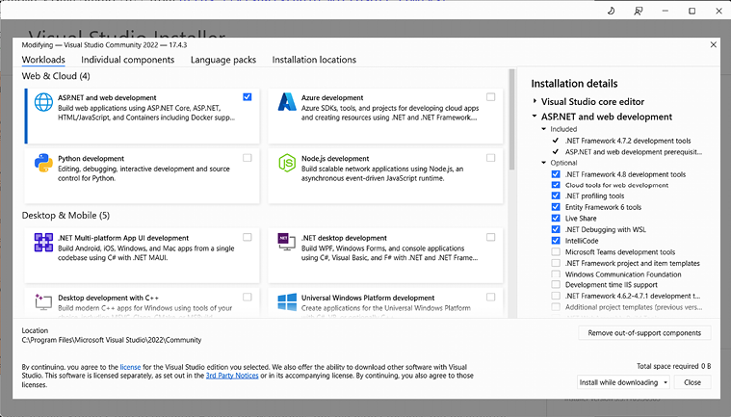Viewport: 731px width, 417px height.
Task: Open the Install while downloading dropdown arrow
Action: [666, 382]
